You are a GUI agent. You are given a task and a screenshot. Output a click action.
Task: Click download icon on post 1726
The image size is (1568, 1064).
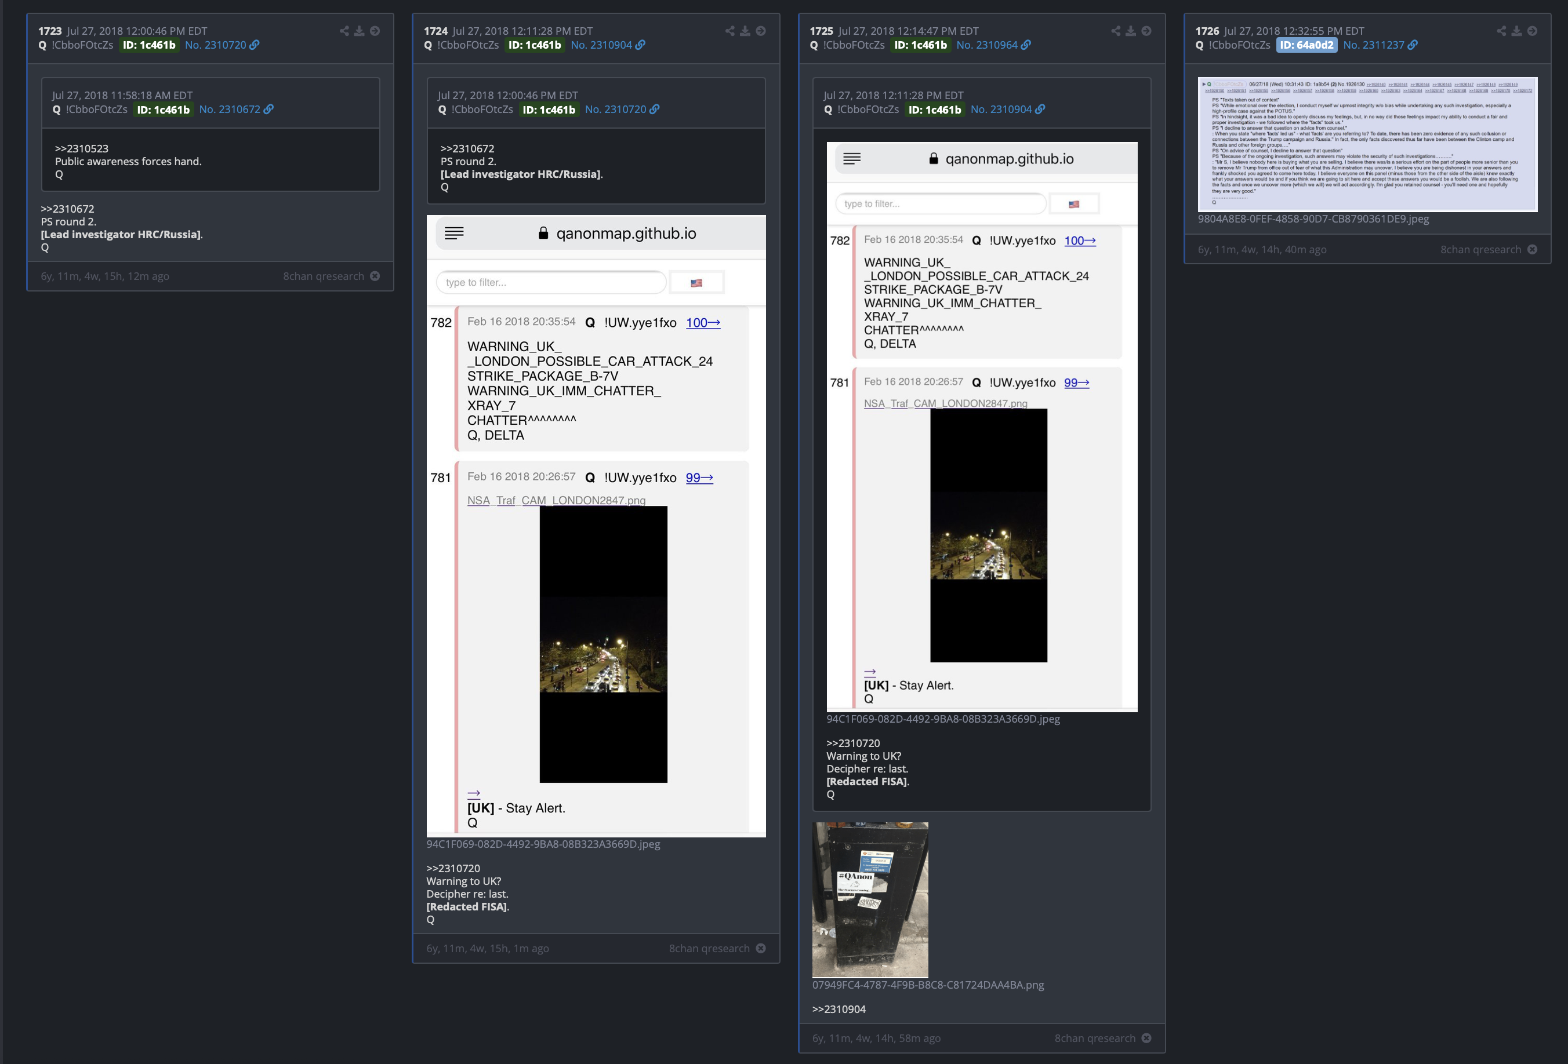click(x=1518, y=31)
